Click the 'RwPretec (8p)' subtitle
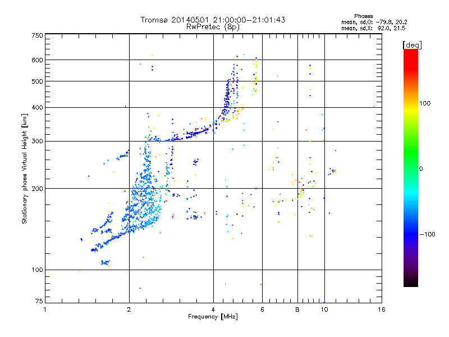 213,27
